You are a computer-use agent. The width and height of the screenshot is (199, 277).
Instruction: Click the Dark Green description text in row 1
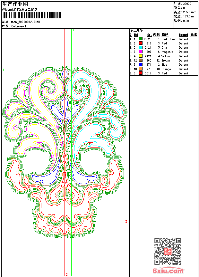[x=169, y=39]
